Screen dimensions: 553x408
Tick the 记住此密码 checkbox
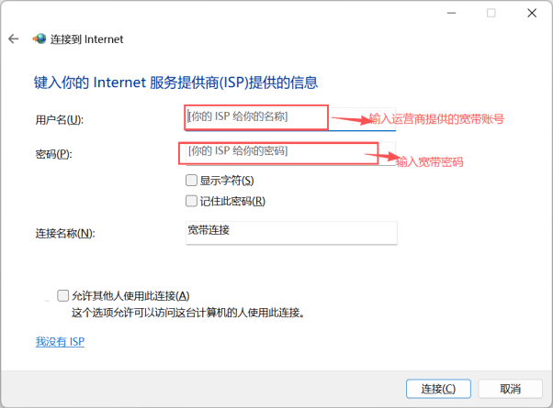click(191, 201)
